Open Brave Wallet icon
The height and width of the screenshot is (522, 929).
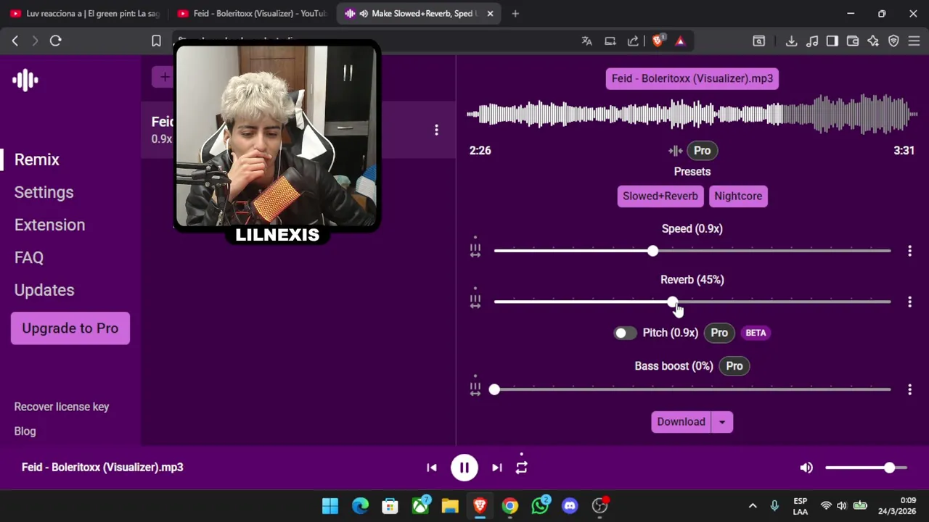tap(853, 41)
